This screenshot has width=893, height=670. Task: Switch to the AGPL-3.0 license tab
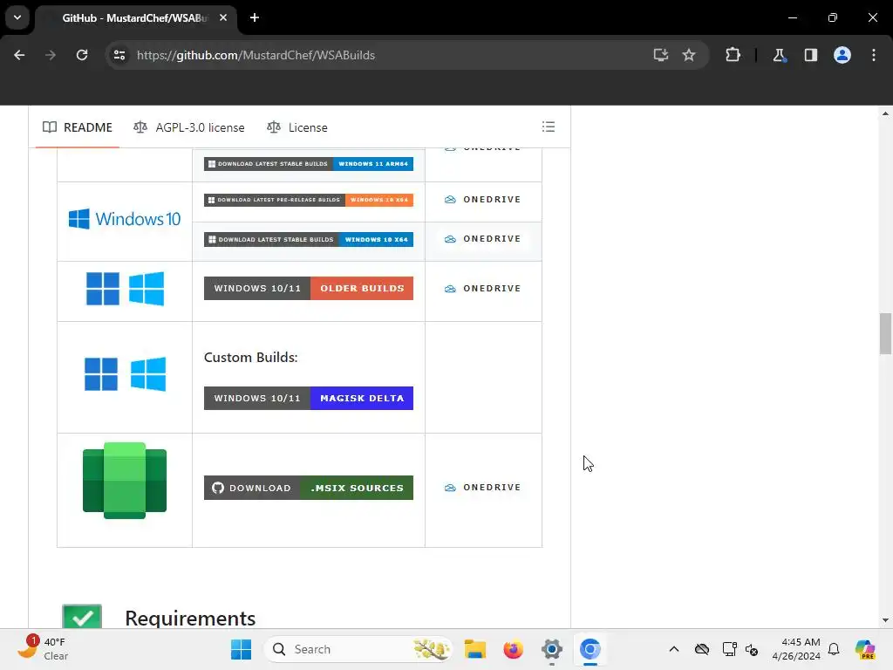coord(189,127)
